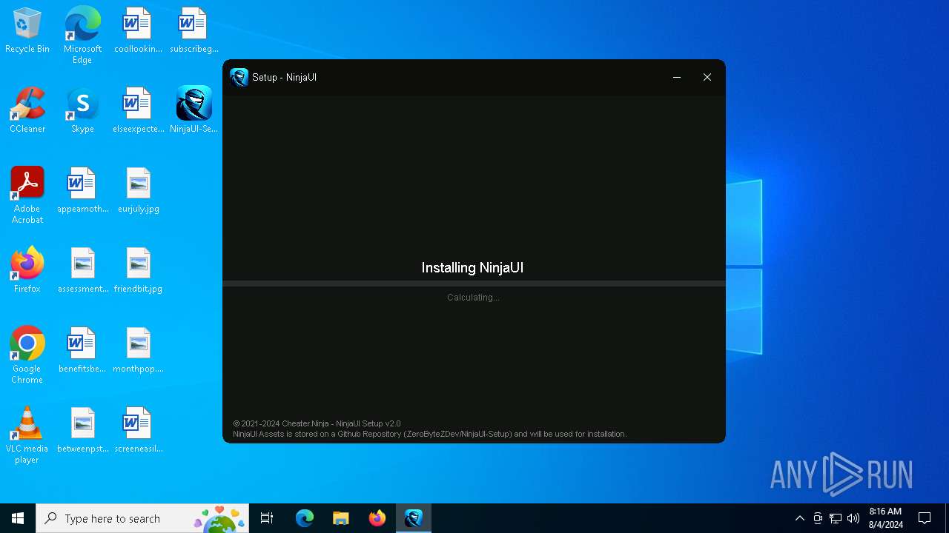Open the VLC media player shortcut
Screen dimensions: 949x533
[27, 435]
